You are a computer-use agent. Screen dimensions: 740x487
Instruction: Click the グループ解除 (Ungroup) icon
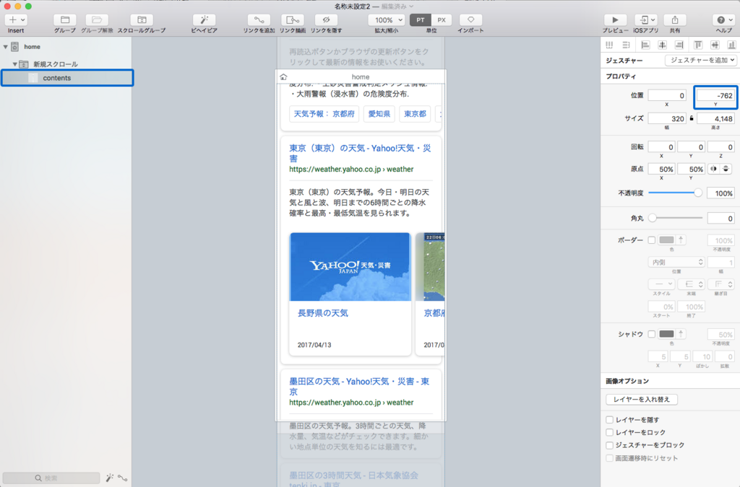coord(97,19)
